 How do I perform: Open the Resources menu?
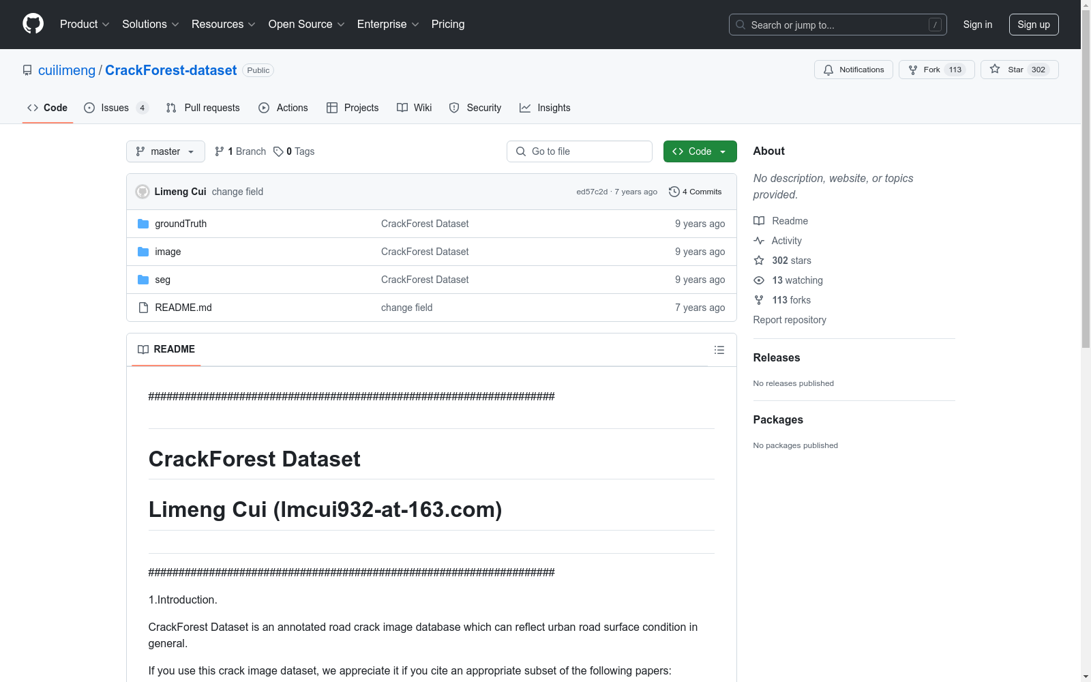coord(223,24)
